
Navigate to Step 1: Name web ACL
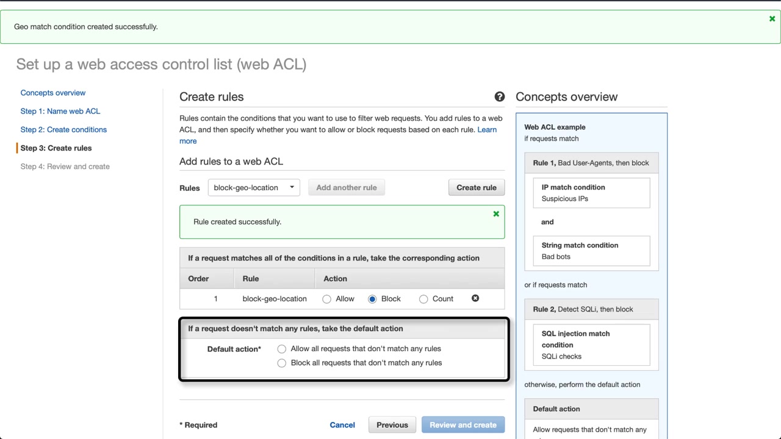tap(60, 111)
